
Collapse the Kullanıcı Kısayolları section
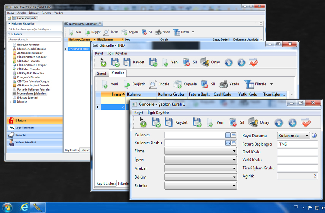pyautogui.click(x=9, y=23)
